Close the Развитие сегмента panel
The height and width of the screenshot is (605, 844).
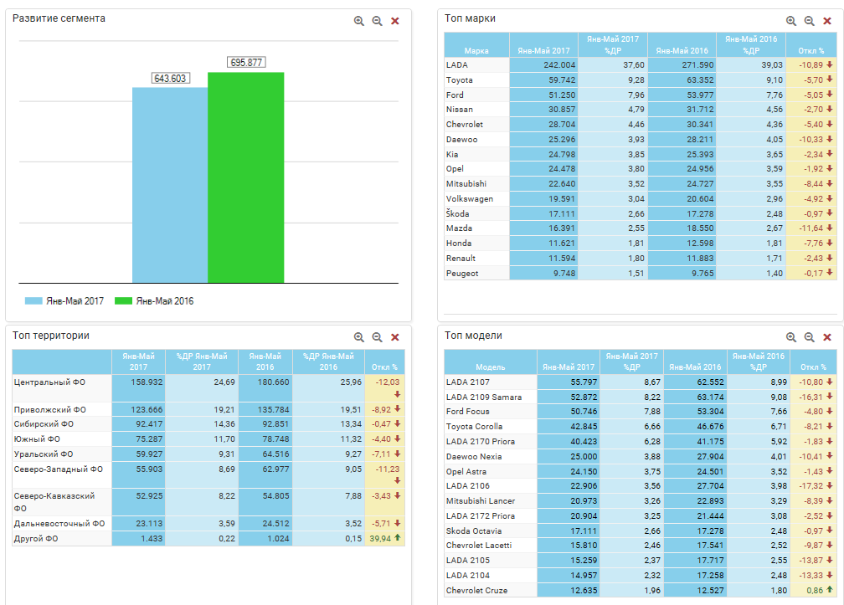[395, 21]
